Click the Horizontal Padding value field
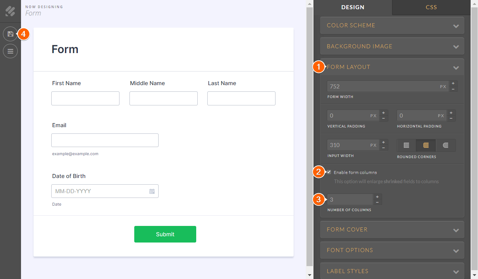Image resolution: width=478 pixels, height=279 pixels. point(422,116)
